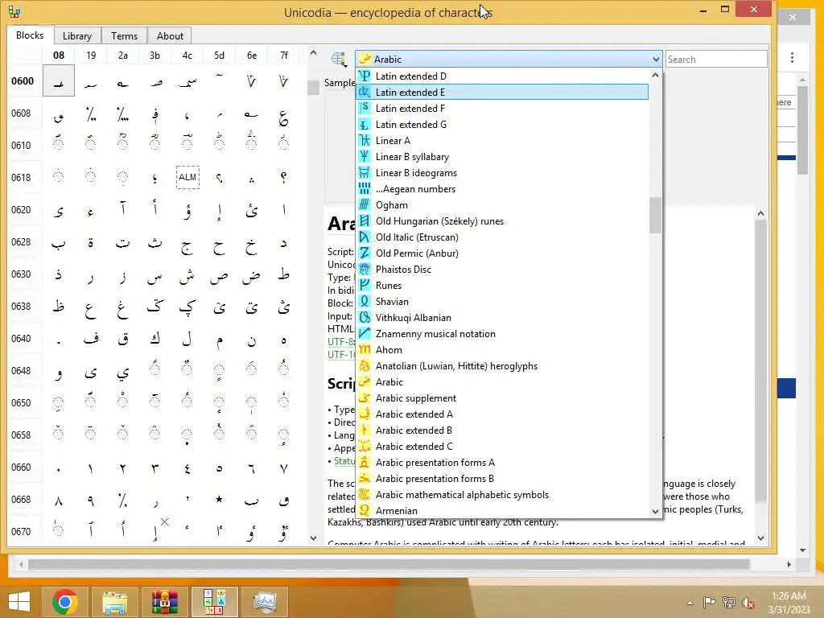Click the Armenian block icon
Viewport: 824px width, 618px height.
click(365, 511)
